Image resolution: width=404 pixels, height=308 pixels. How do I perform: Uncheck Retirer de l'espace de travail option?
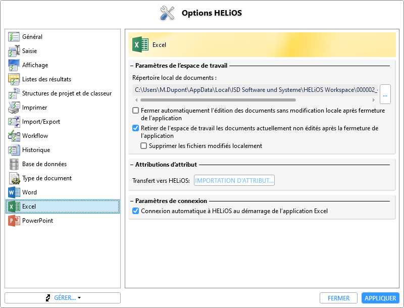[135, 128]
